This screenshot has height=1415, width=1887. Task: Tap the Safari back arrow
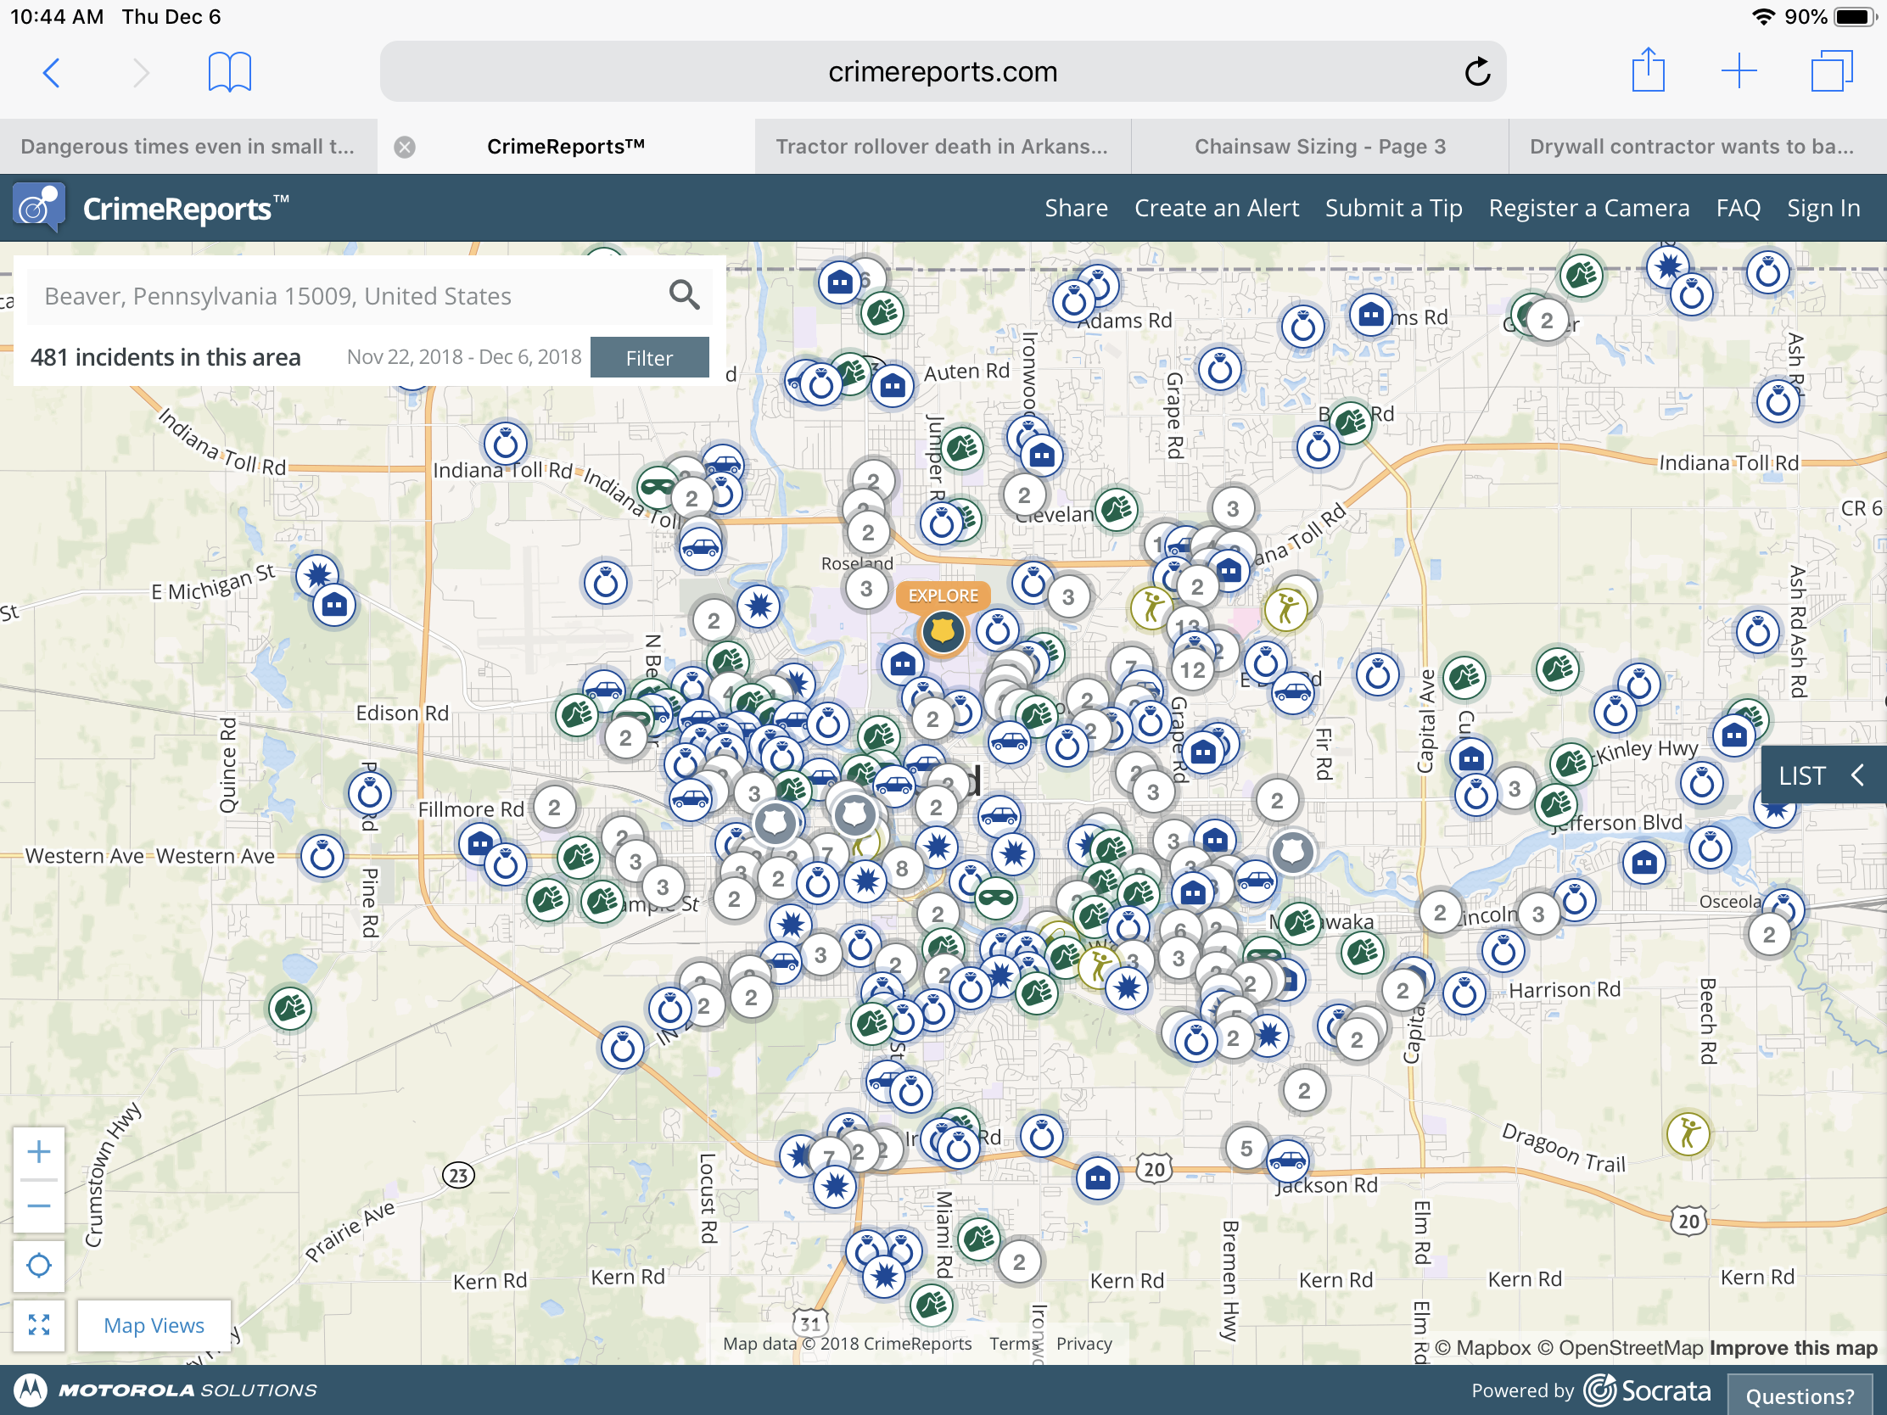(x=52, y=72)
